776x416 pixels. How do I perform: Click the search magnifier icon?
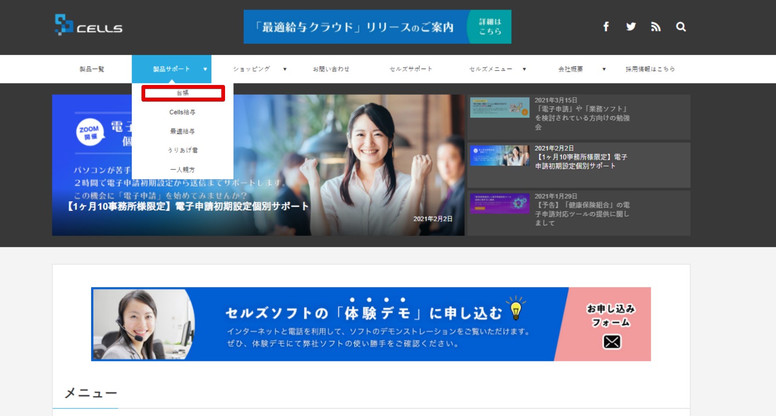681,27
